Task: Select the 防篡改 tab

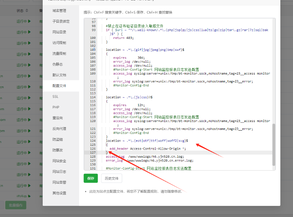Action: click(x=58, y=150)
